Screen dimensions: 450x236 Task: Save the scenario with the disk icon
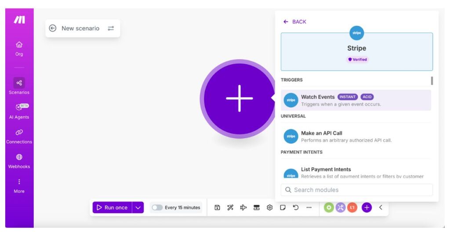217,207
